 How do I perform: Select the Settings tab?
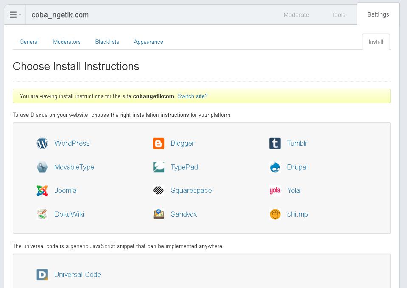pos(378,14)
